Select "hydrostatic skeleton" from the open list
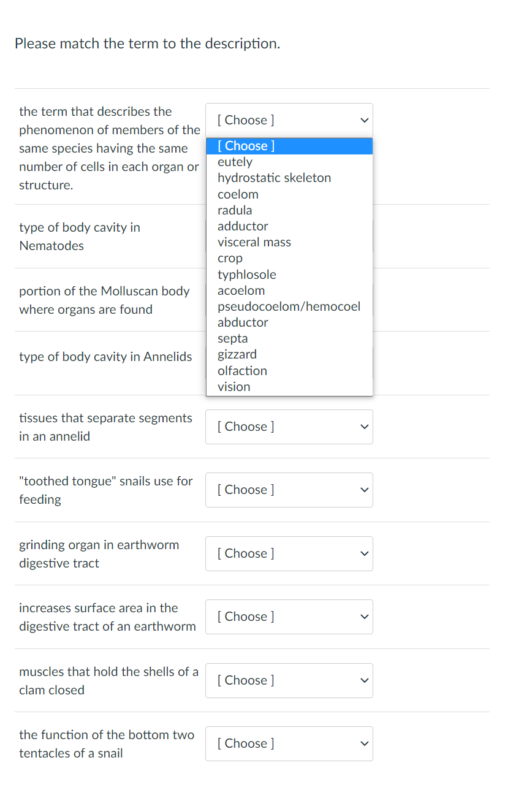The width and height of the screenshot is (505, 790). pyautogui.click(x=274, y=178)
